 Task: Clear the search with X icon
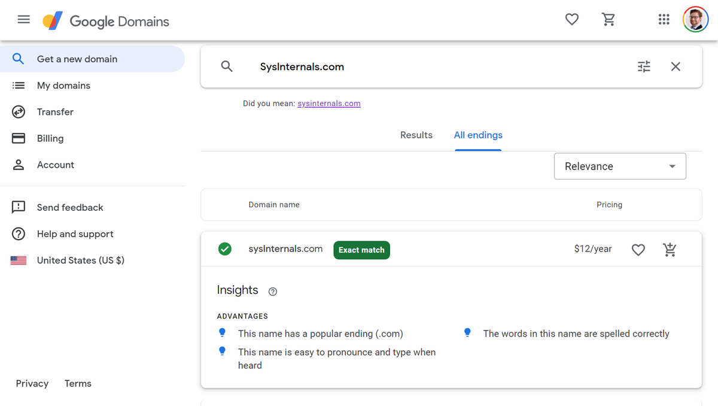676,66
